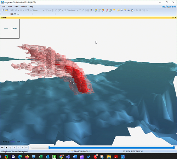Create a new EV file
177x159 pixels.
pos(3,10)
